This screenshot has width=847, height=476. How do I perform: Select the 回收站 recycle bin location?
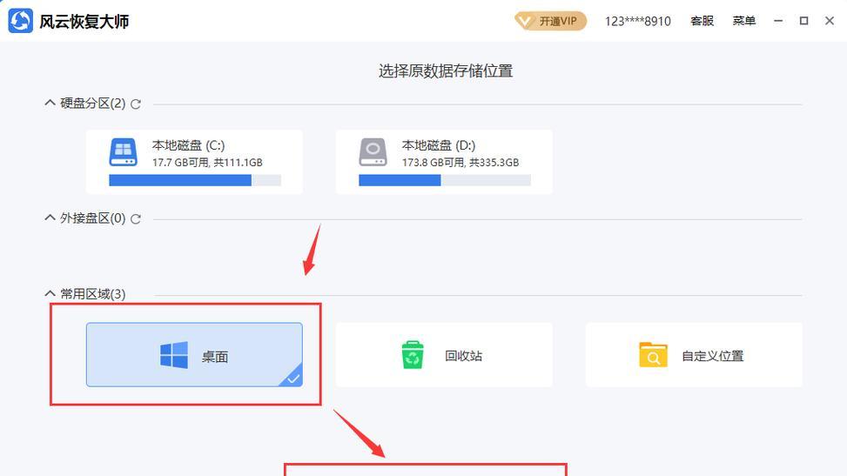pyautogui.click(x=444, y=355)
